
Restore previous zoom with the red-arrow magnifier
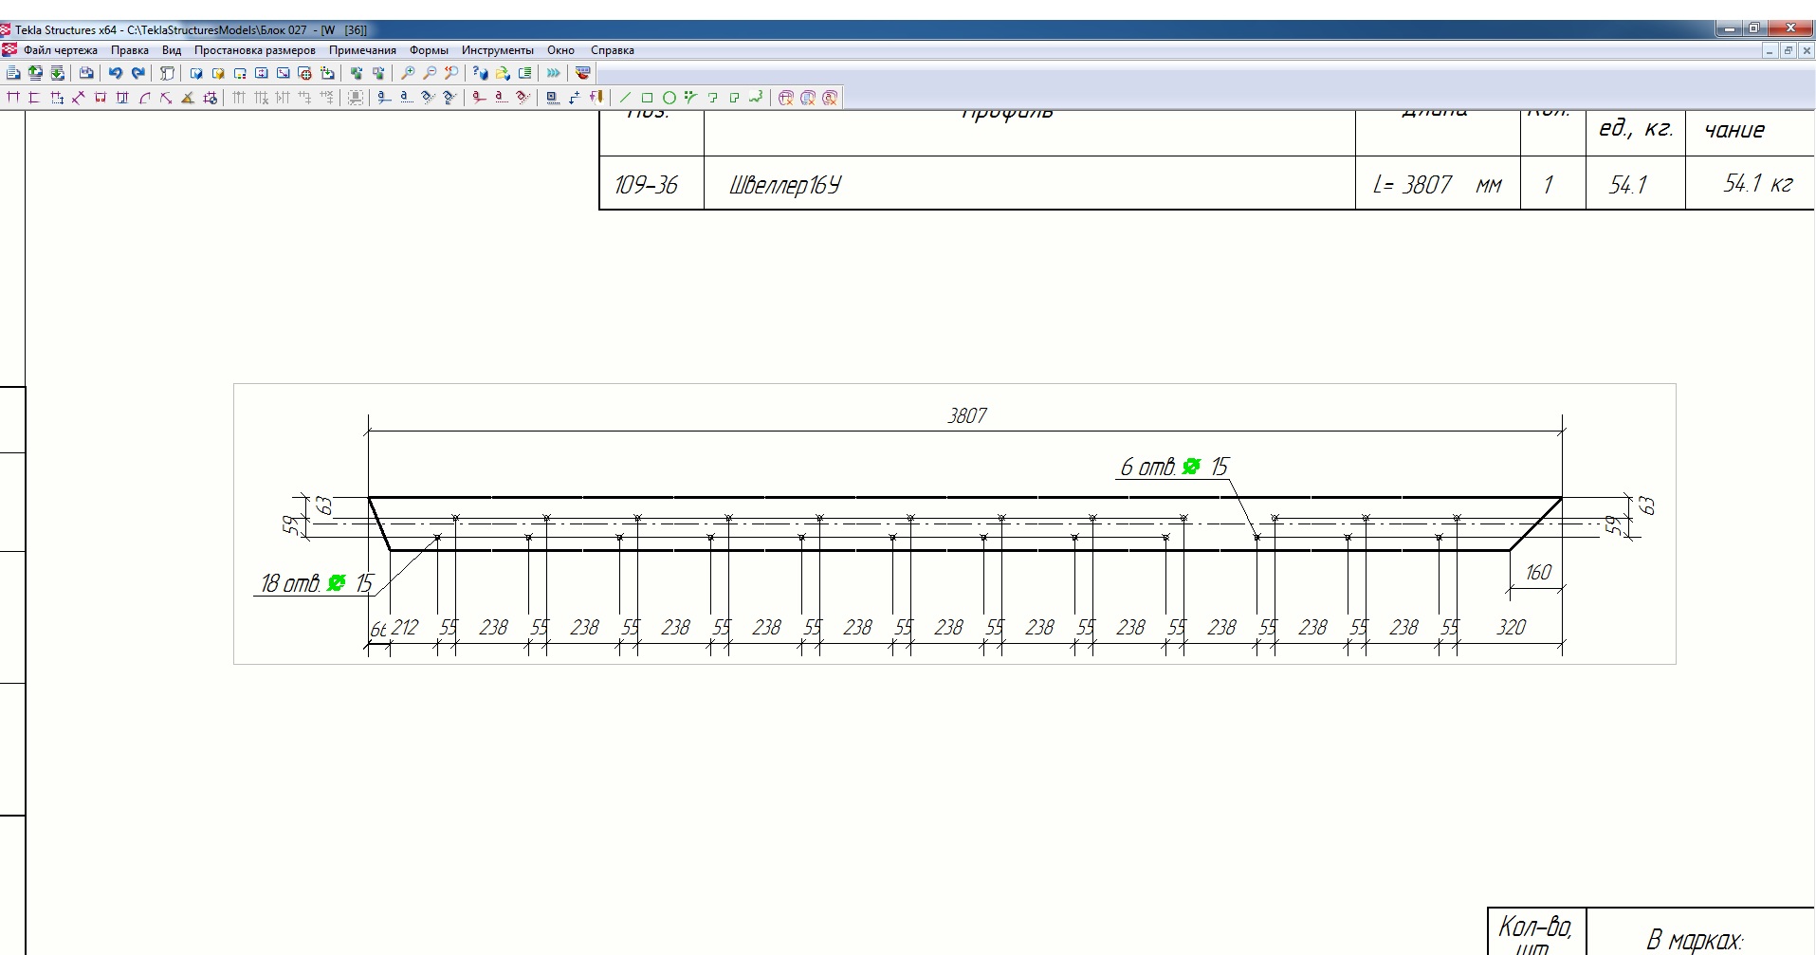pyautogui.click(x=451, y=73)
